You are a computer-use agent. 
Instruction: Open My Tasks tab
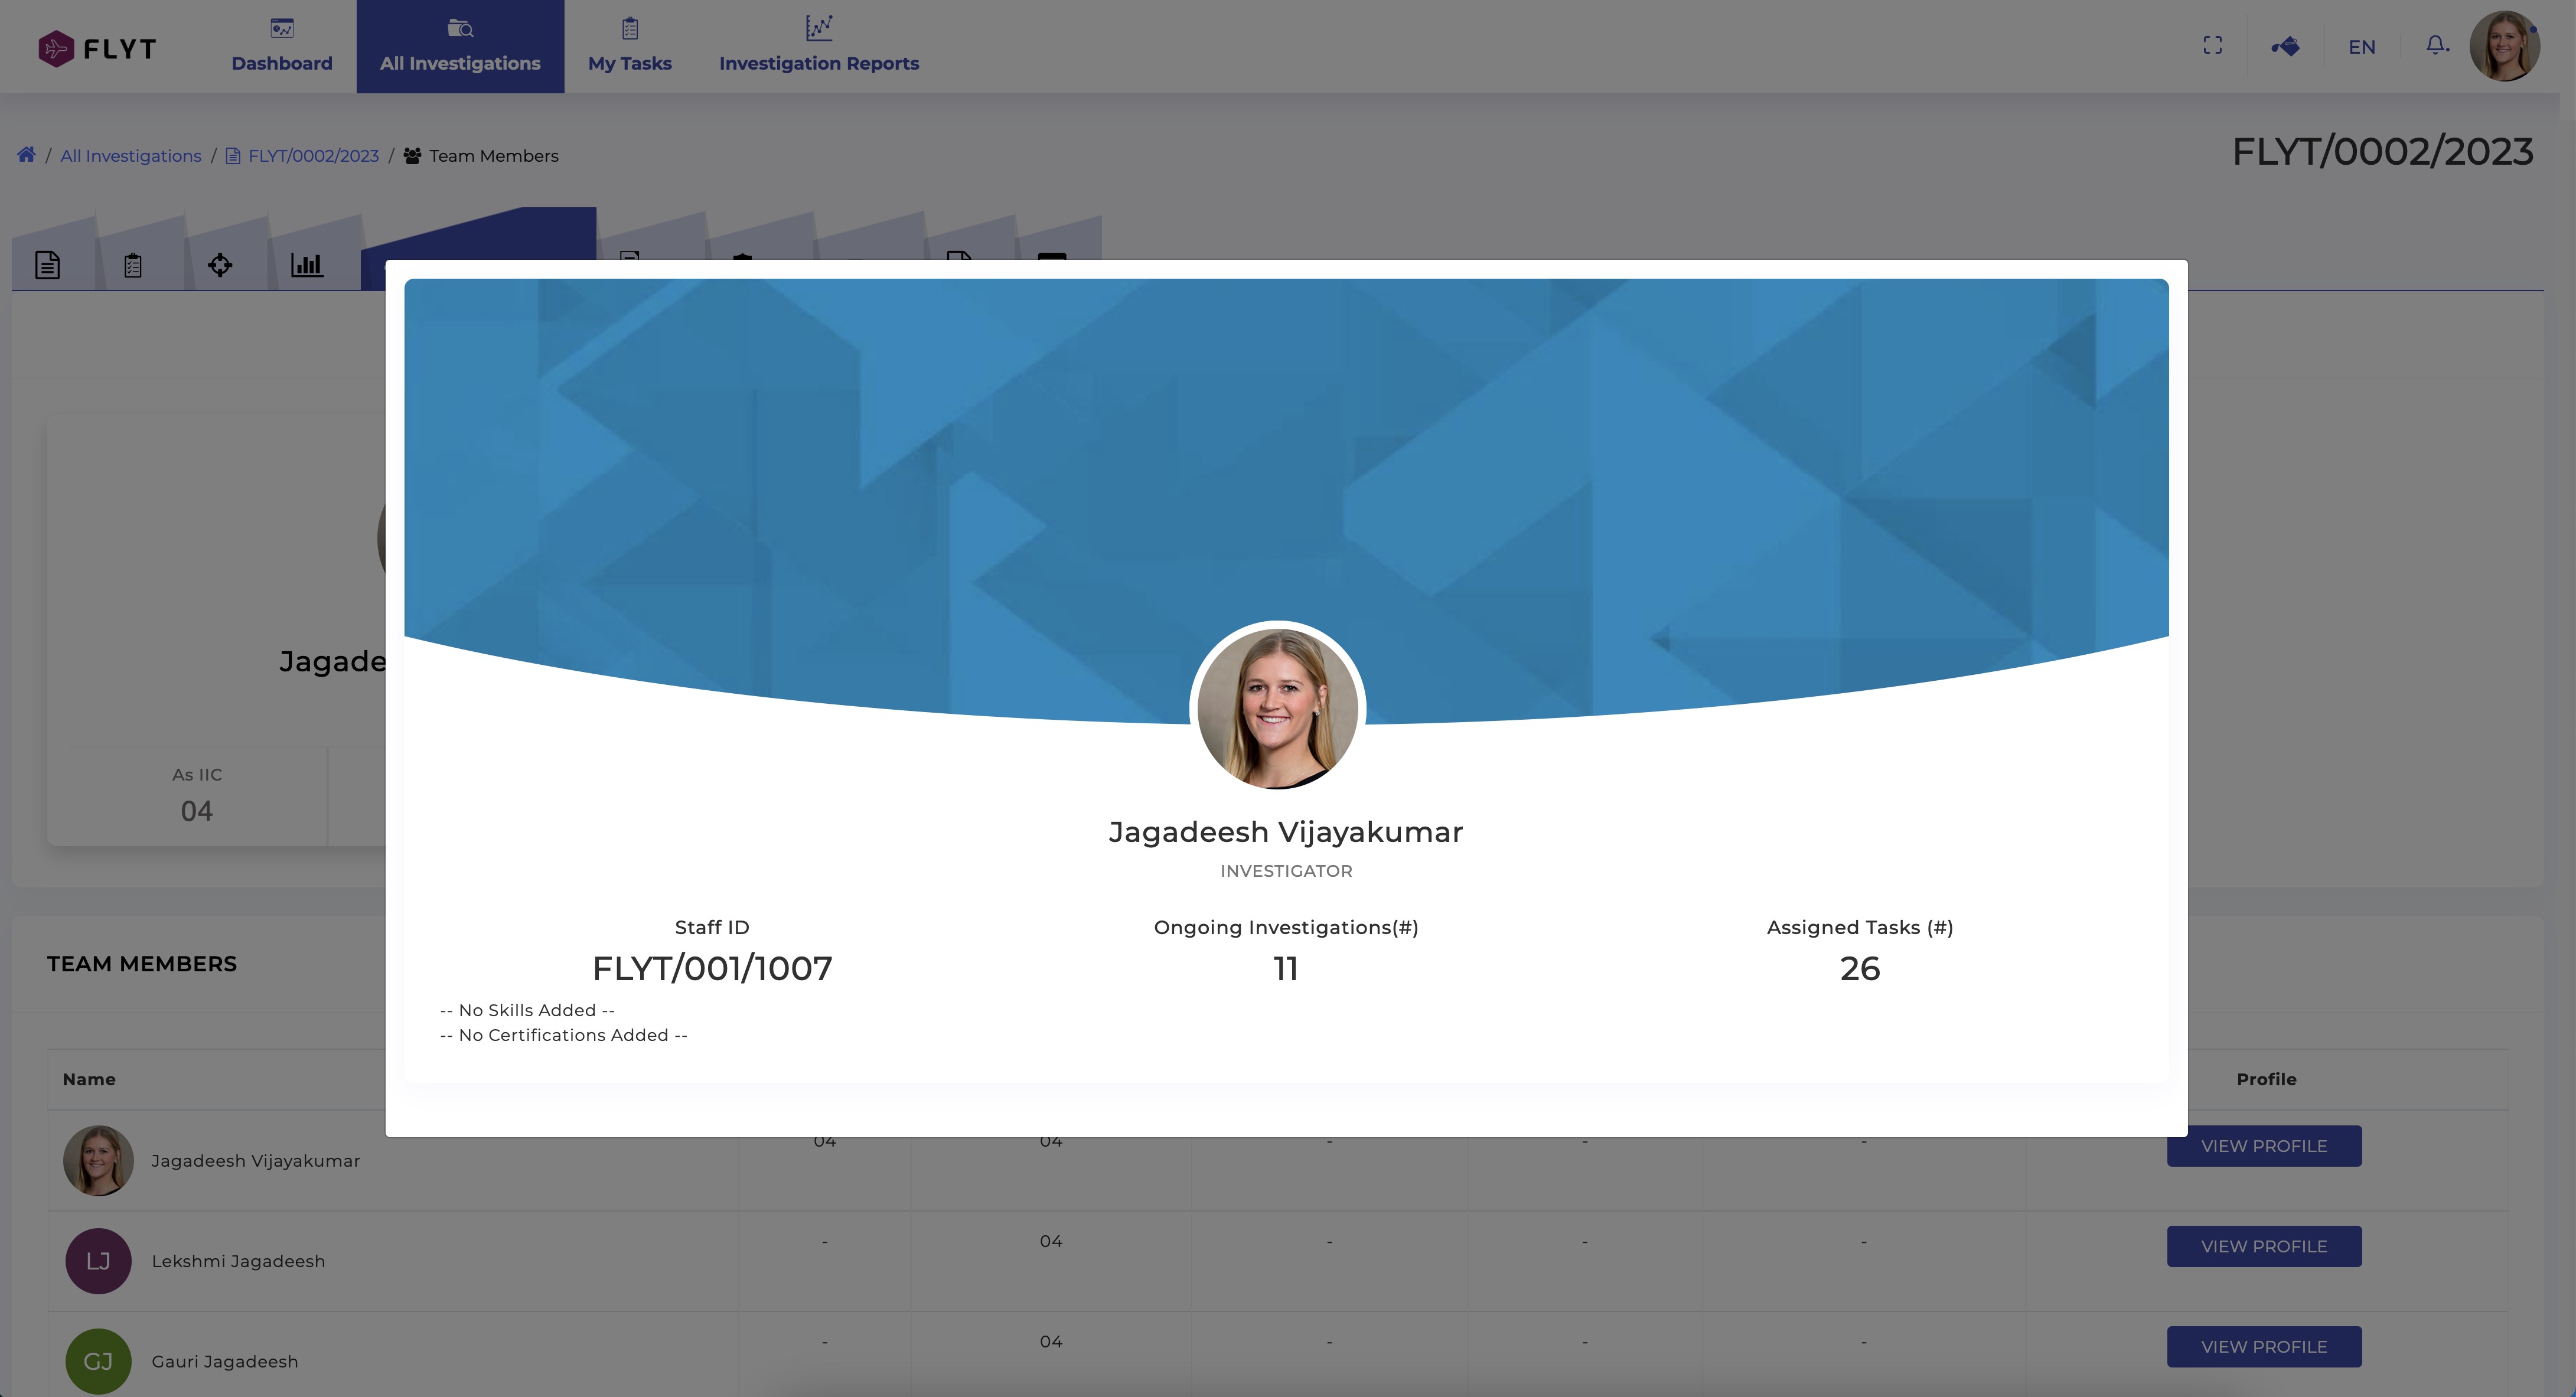(629, 47)
